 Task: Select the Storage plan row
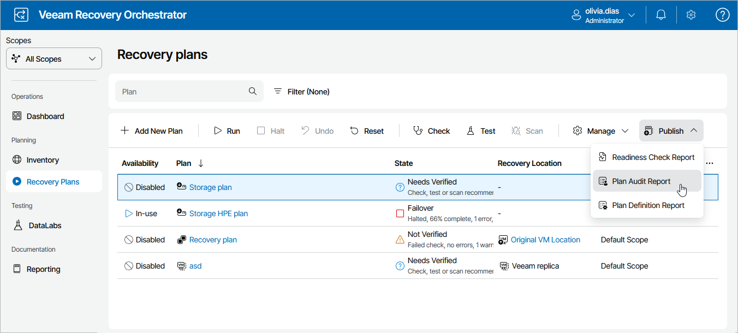point(300,187)
